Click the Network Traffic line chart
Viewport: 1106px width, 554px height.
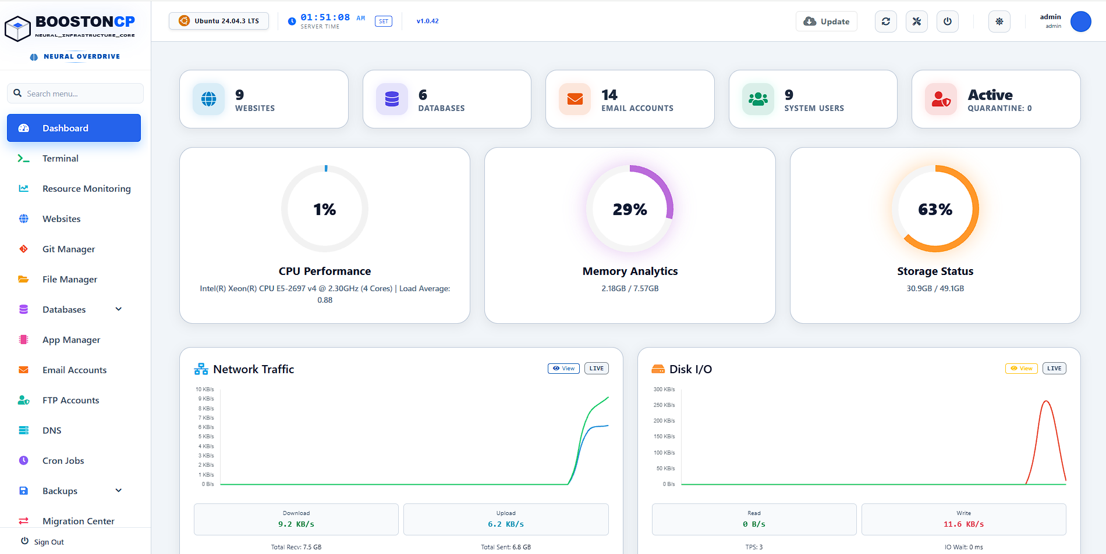[x=402, y=436]
